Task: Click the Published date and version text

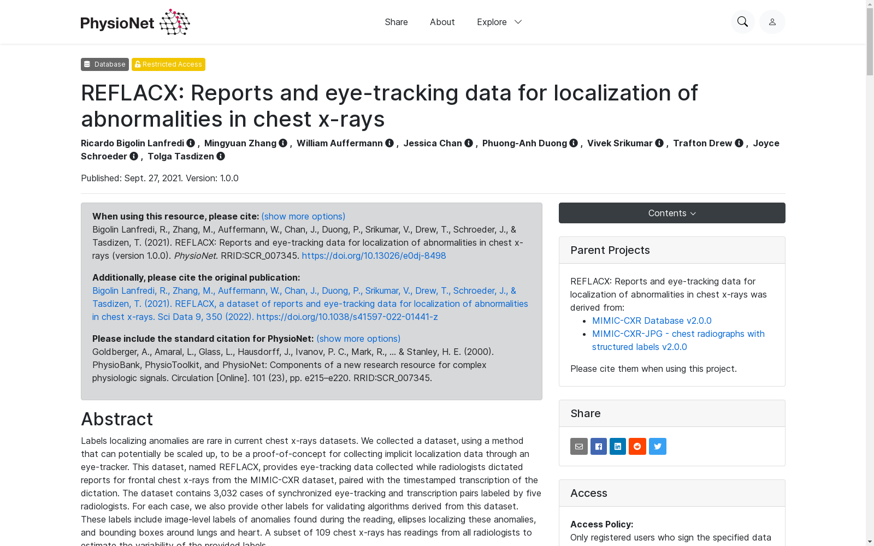Action: coord(160,178)
